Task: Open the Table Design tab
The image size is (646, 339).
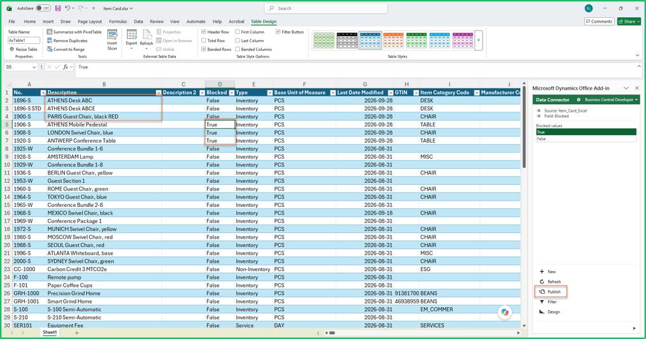Action: tap(264, 22)
